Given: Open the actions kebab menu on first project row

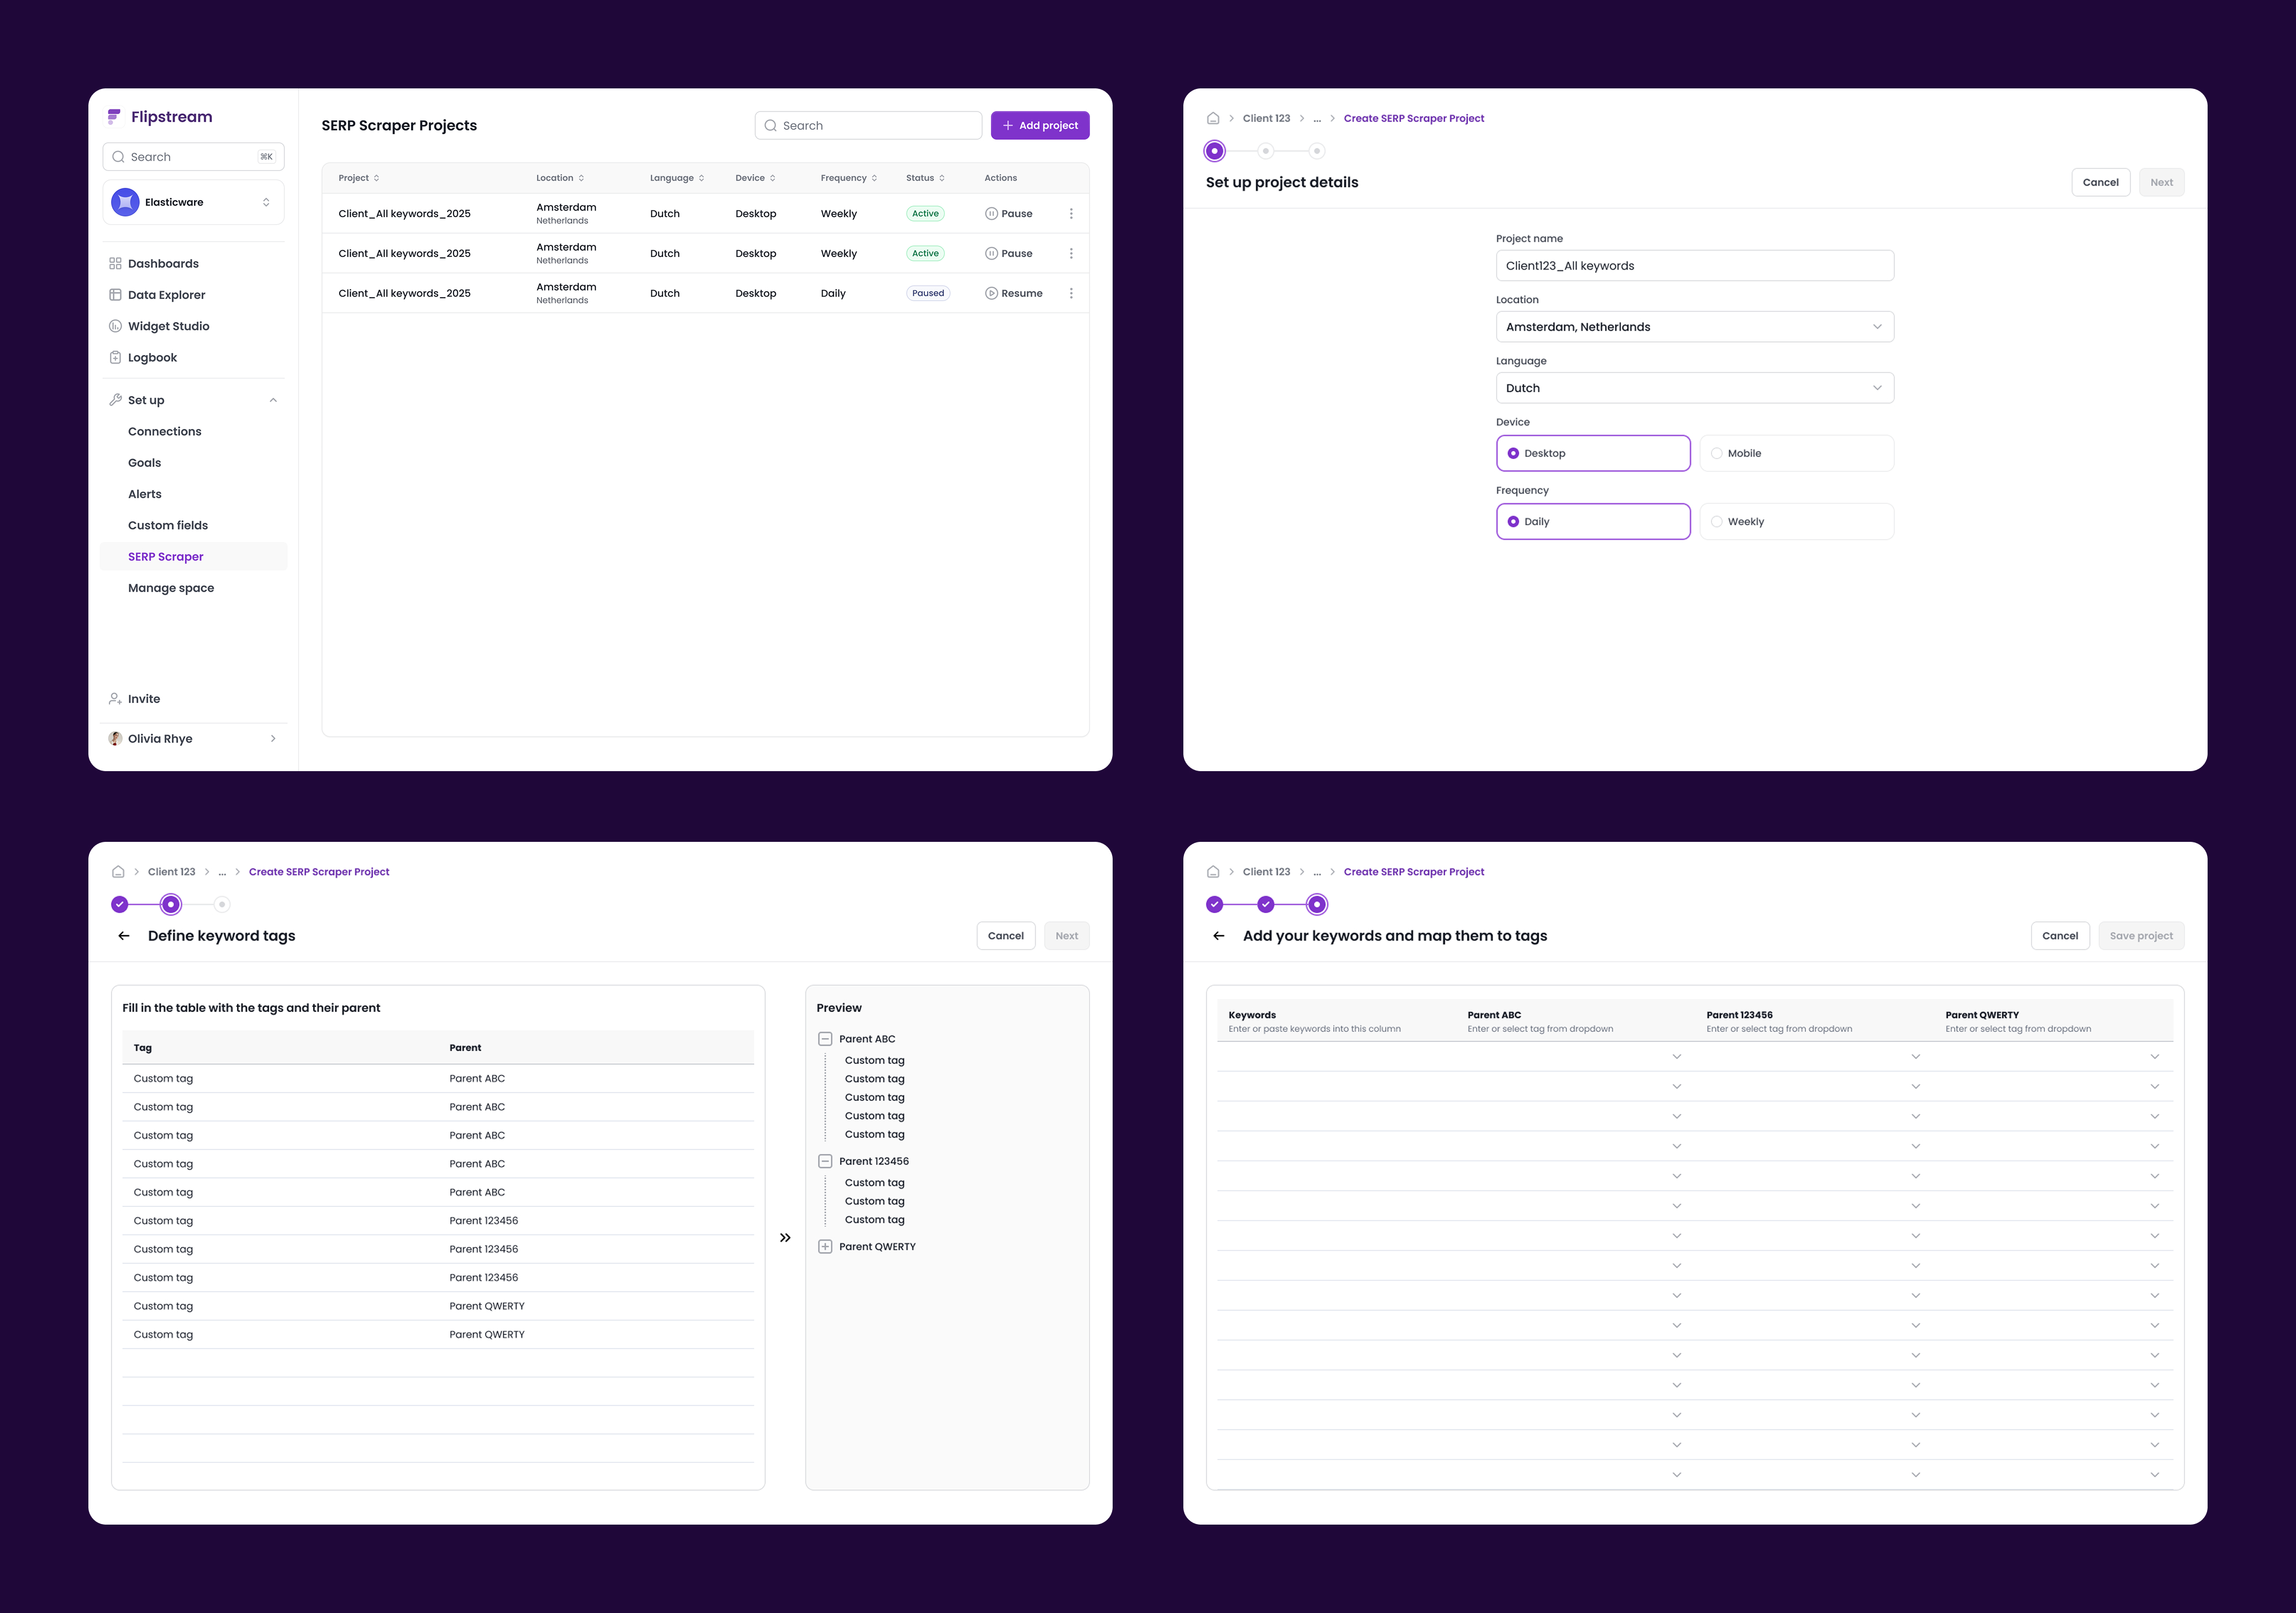Looking at the screenshot, I should click(1071, 213).
